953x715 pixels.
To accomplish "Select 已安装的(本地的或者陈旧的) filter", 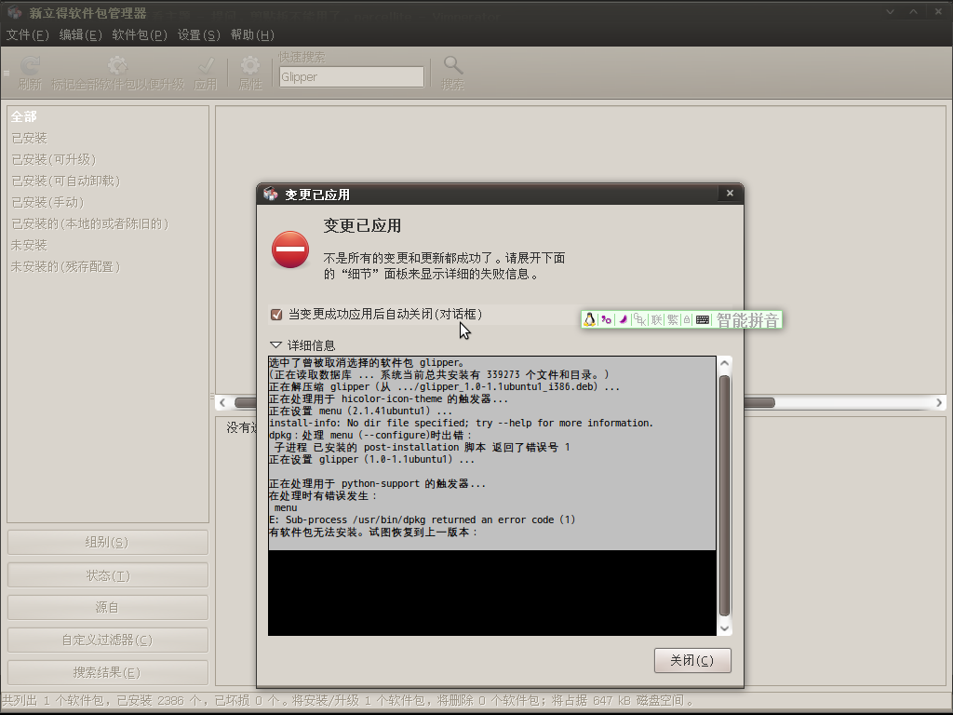I will point(108,223).
